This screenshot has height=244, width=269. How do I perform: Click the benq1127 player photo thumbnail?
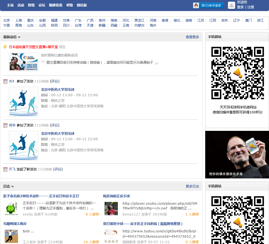[111, 209]
